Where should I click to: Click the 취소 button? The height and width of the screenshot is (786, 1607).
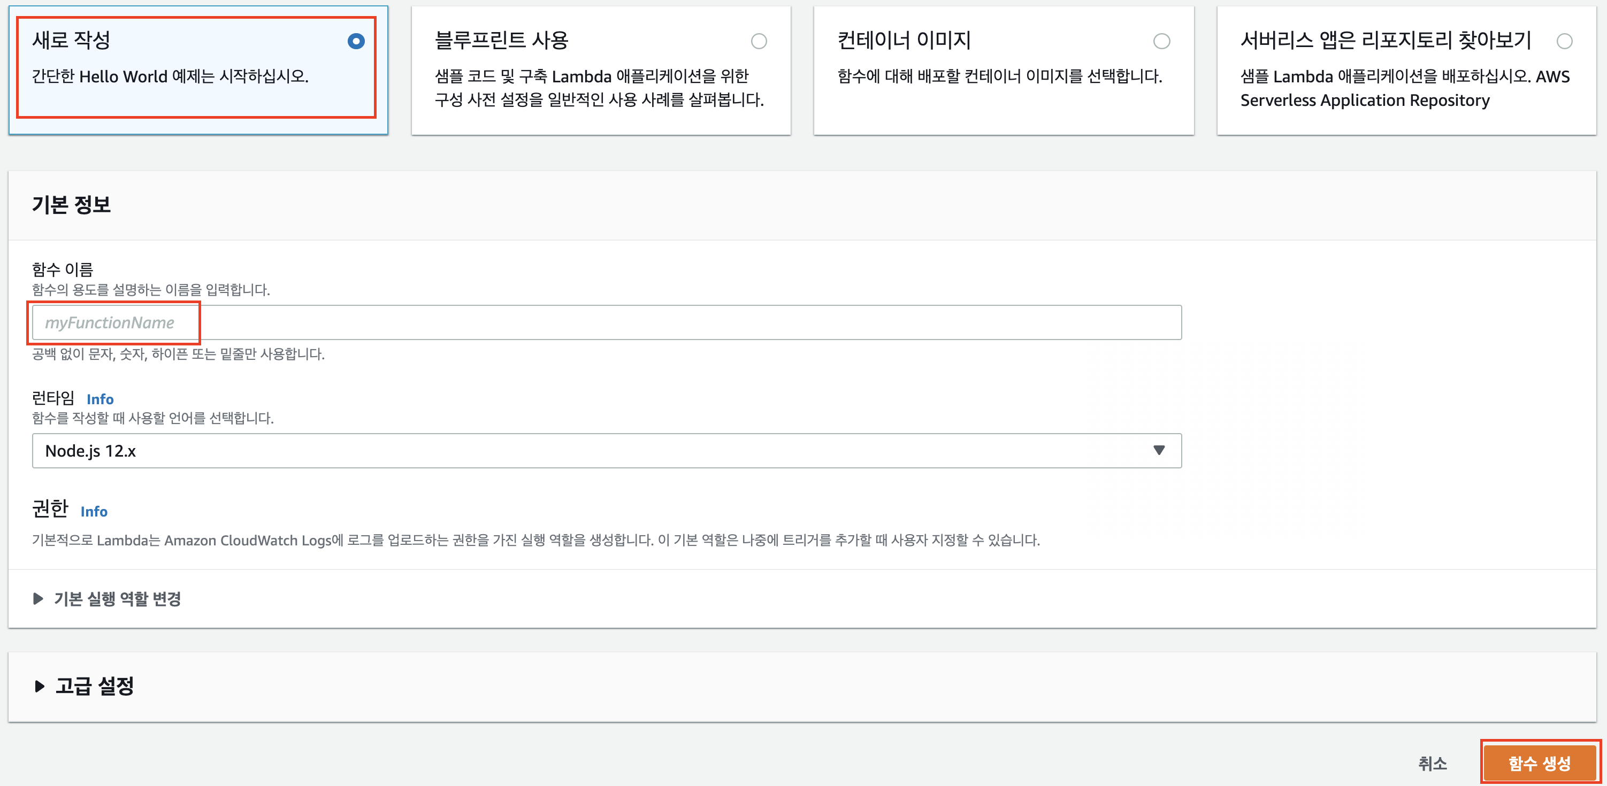[x=1432, y=763]
